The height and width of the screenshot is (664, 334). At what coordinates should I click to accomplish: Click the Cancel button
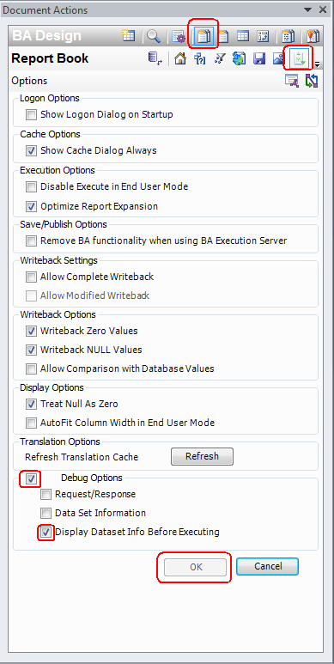(x=268, y=566)
